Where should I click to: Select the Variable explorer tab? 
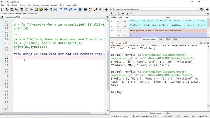[149, 39]
